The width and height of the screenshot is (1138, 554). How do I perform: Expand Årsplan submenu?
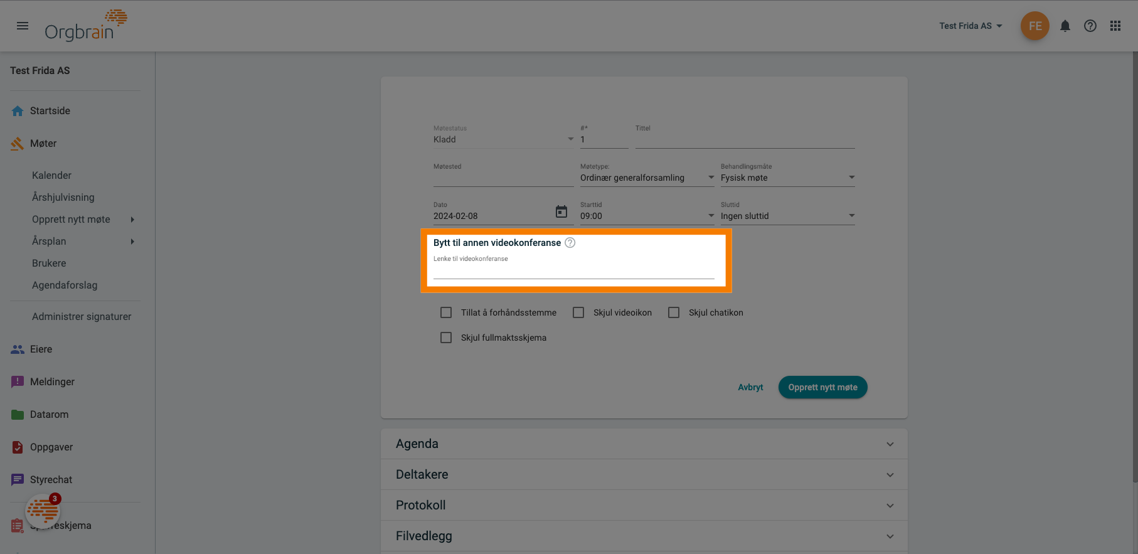[x=132, y=242]
